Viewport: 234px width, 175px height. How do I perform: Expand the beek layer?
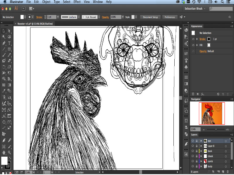201,151
